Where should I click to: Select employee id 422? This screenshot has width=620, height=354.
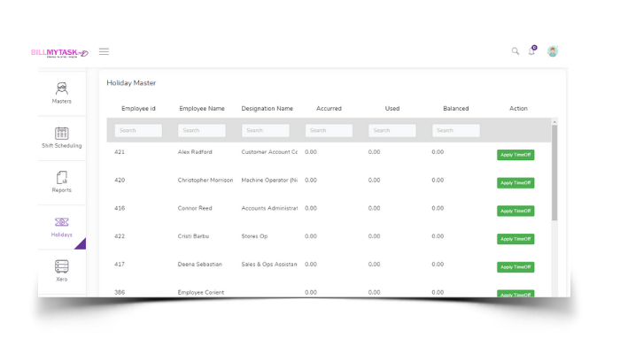120,236
